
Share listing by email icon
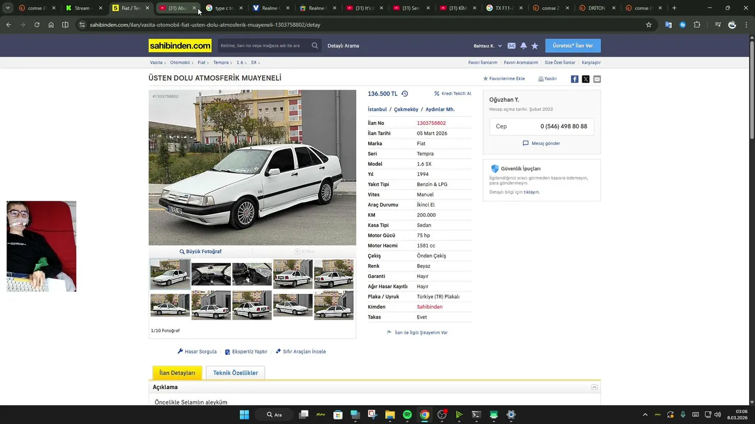click(x=597, y=79)
